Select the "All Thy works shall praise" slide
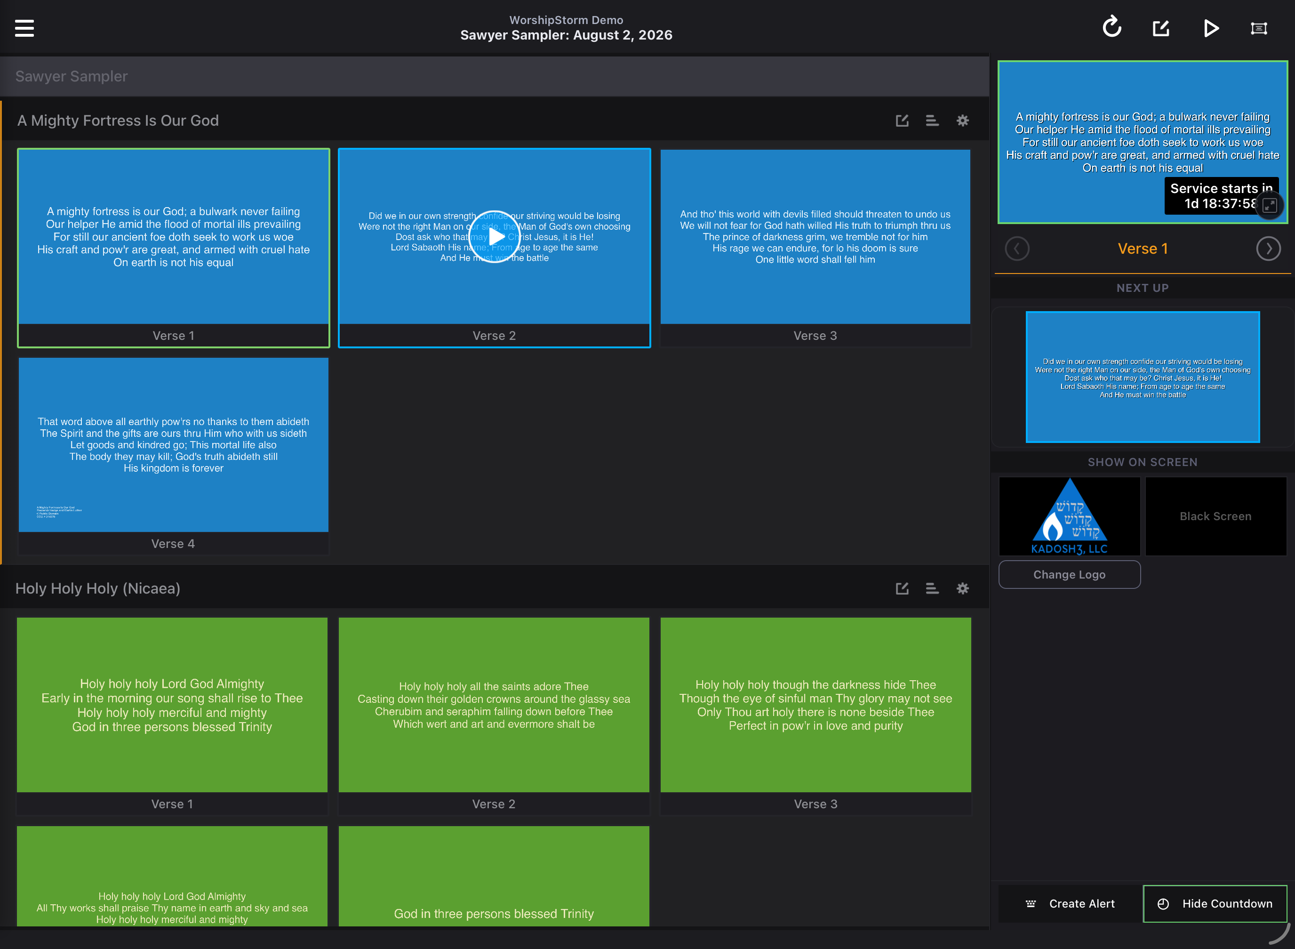This screenshot has width=1295, height=949. pyautogui.click(x=172, y=876)
